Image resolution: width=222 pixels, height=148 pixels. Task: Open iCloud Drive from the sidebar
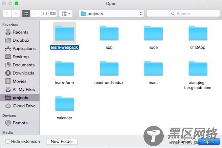(x=20, y=106)
